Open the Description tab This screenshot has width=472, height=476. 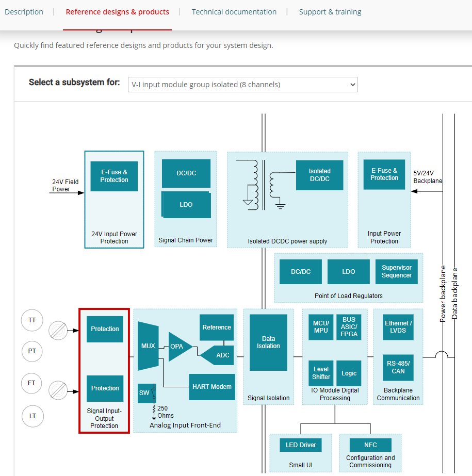point(24,12)
